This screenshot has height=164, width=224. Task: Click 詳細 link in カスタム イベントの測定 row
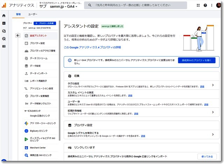130,96
